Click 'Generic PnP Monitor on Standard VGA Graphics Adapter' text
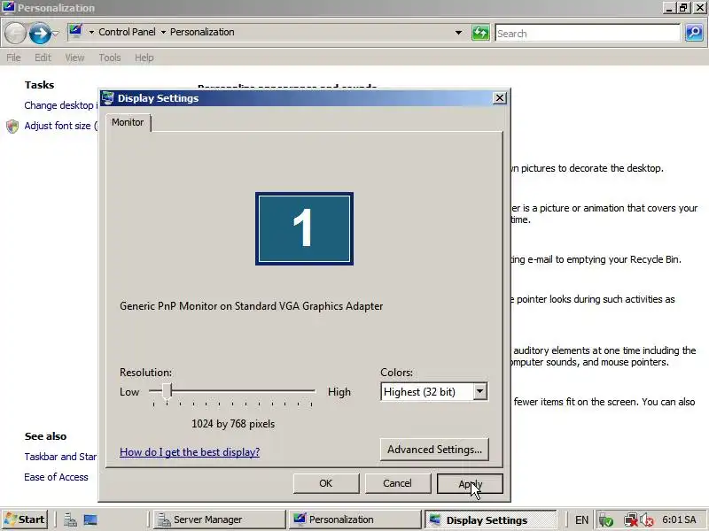Screen dimensions: 709x531 coord(252,306)
